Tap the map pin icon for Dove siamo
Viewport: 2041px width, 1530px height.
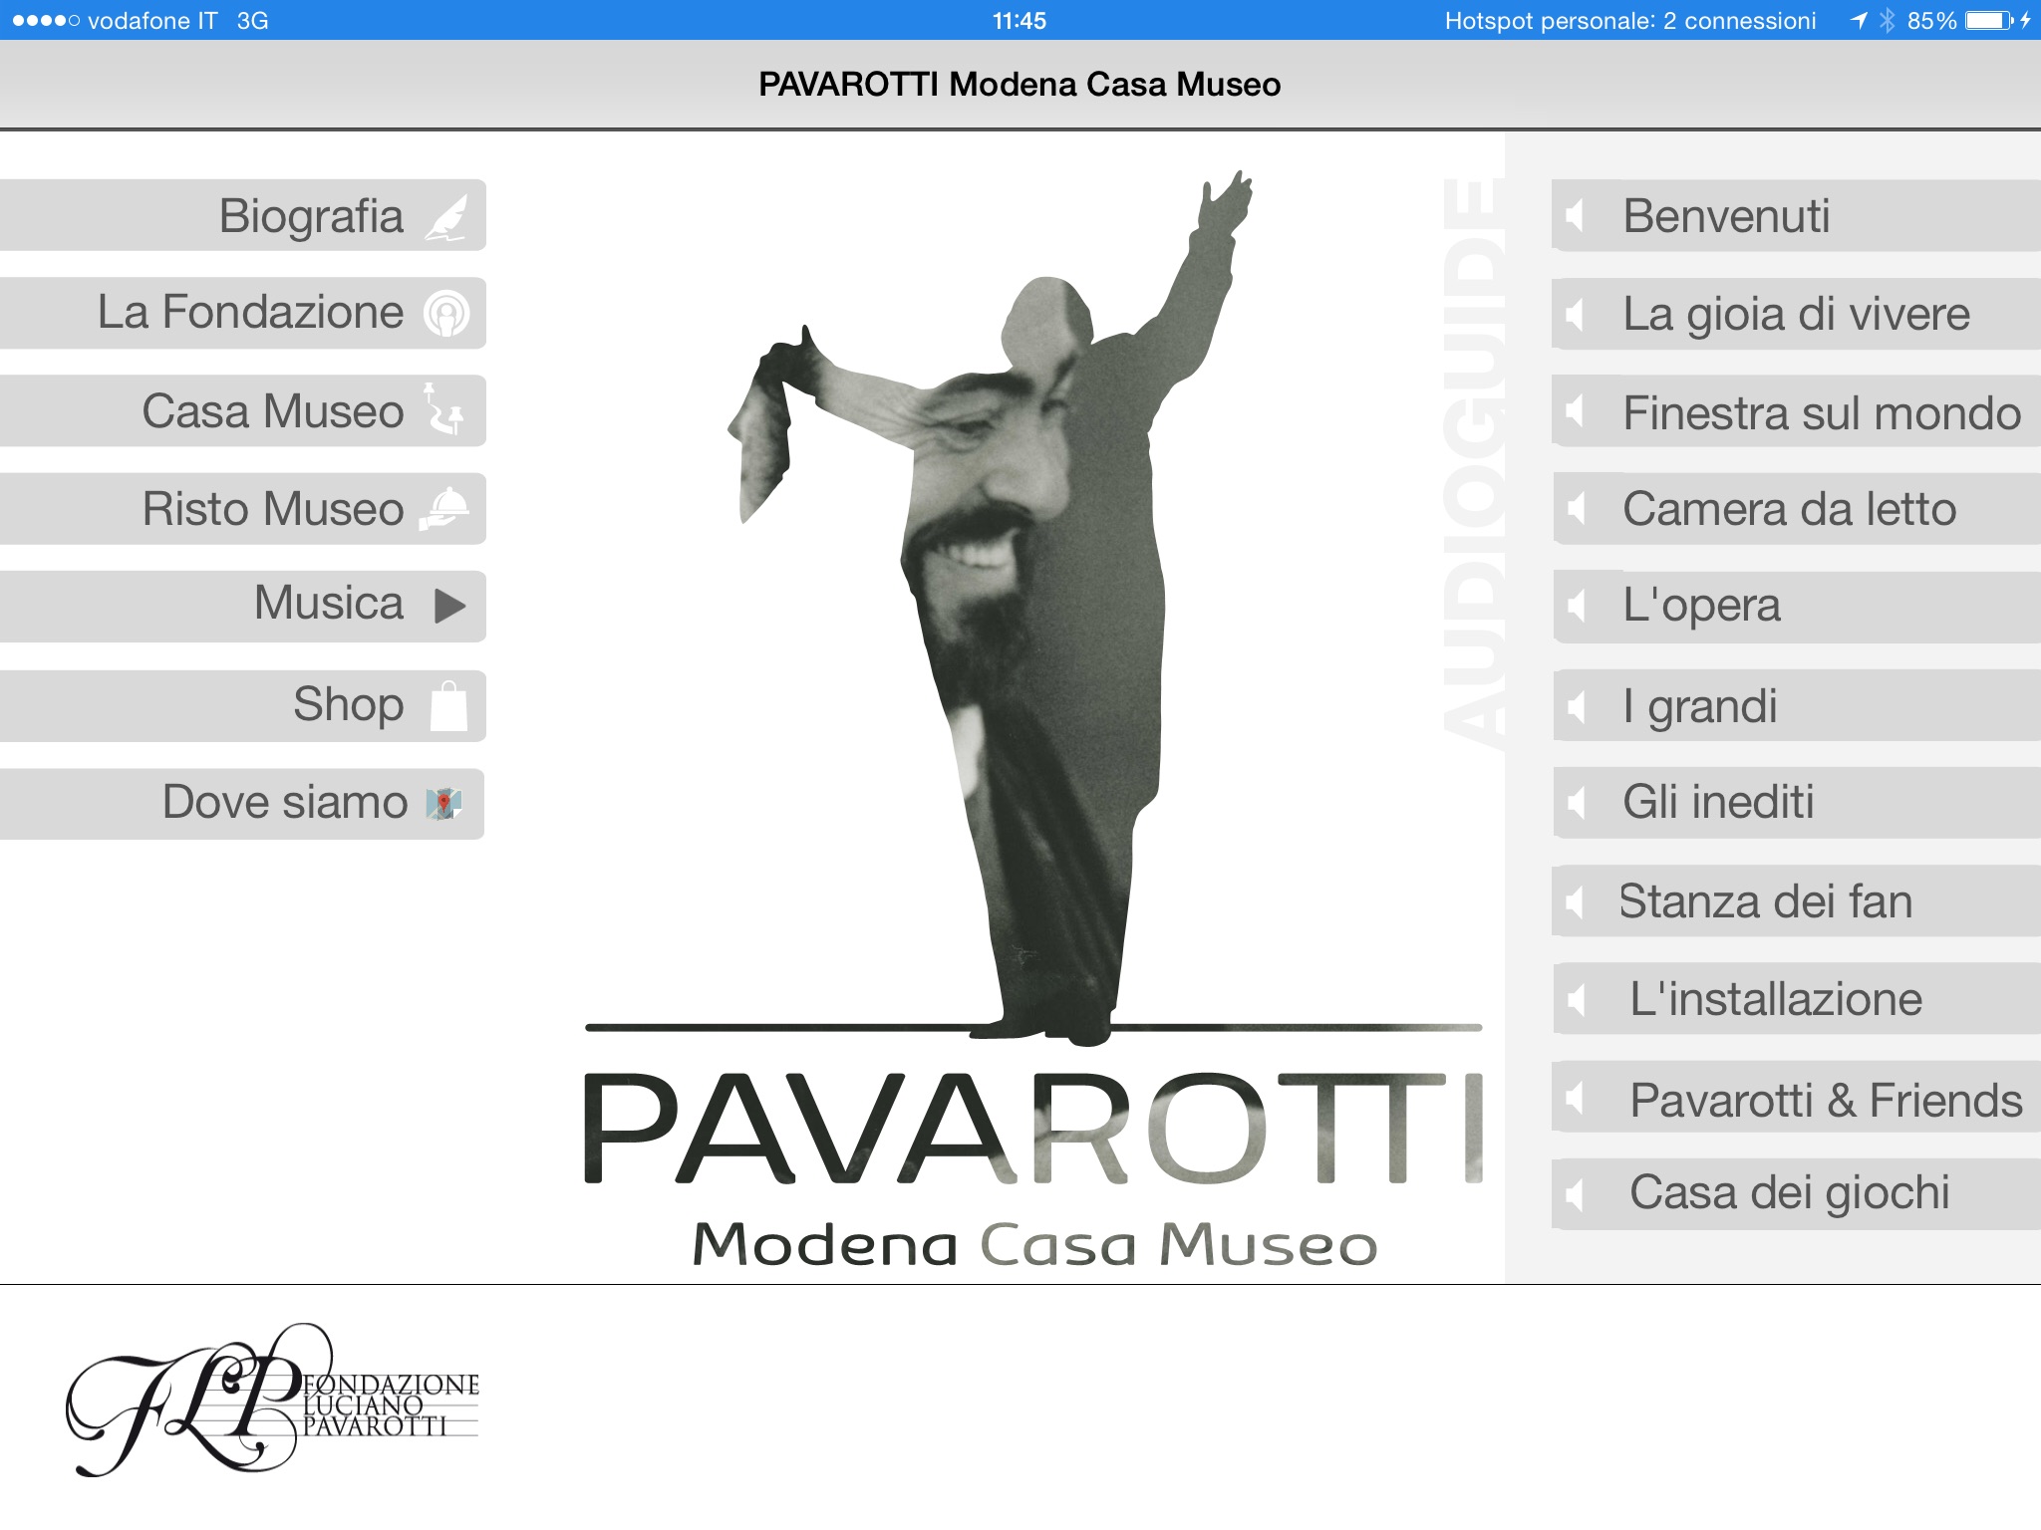pyautogui.click(x=443, y=803)
